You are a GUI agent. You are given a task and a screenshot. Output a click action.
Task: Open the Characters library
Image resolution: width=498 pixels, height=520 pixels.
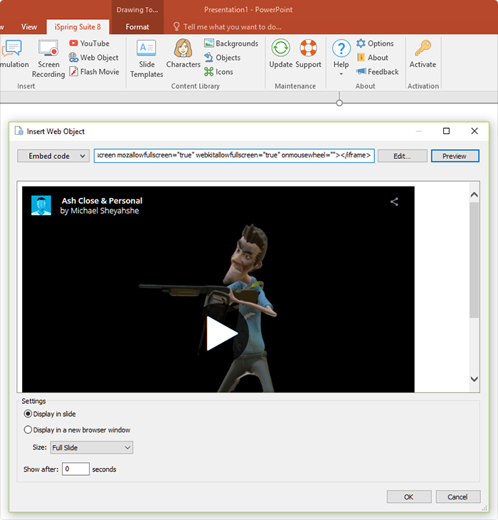pos(183,53)
